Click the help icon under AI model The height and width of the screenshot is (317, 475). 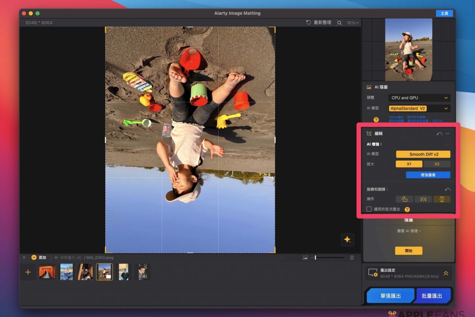click(x=376, y=120)
